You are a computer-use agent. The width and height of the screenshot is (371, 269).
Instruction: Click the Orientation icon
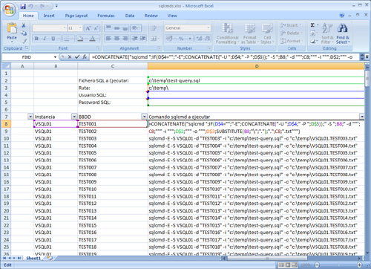point(135,28)
